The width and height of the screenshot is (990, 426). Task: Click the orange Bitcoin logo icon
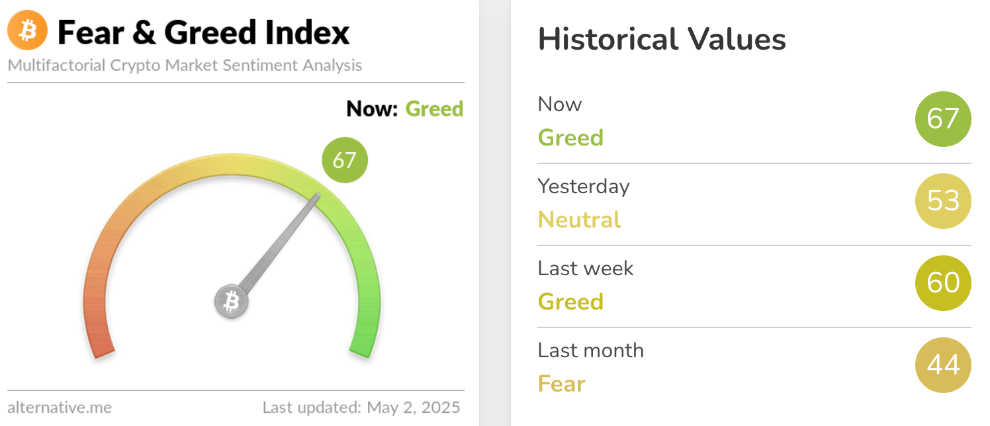pyautogui.click(x=27, y=32)
